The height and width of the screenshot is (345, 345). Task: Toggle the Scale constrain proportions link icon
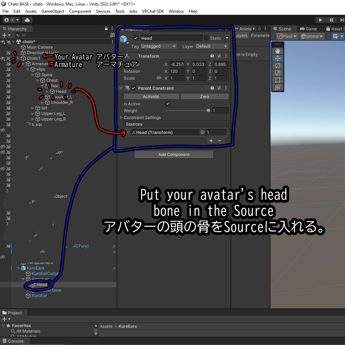tap(159, 78)
